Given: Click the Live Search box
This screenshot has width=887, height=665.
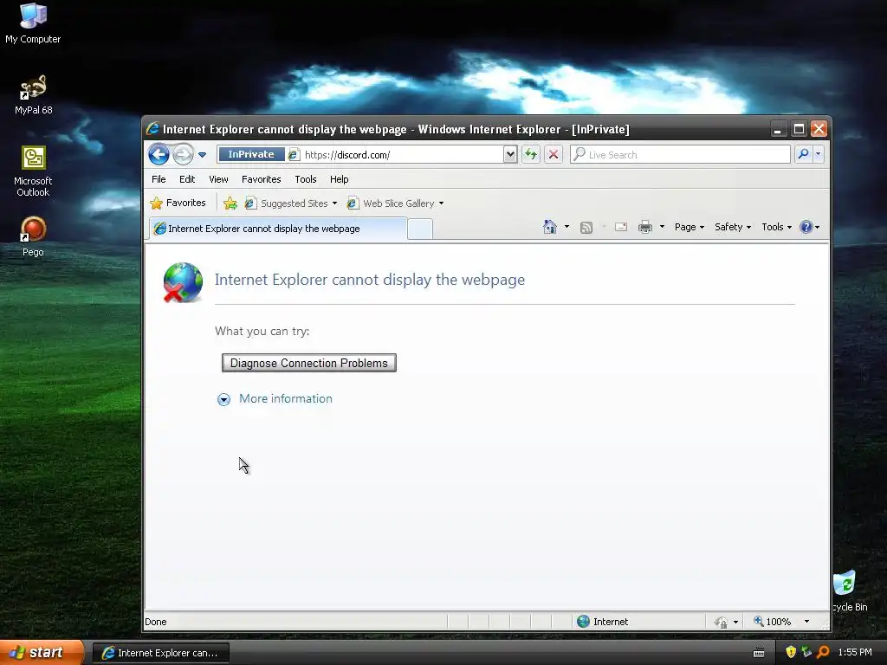Looking at the screenshot, I should [x=680, y=154].
